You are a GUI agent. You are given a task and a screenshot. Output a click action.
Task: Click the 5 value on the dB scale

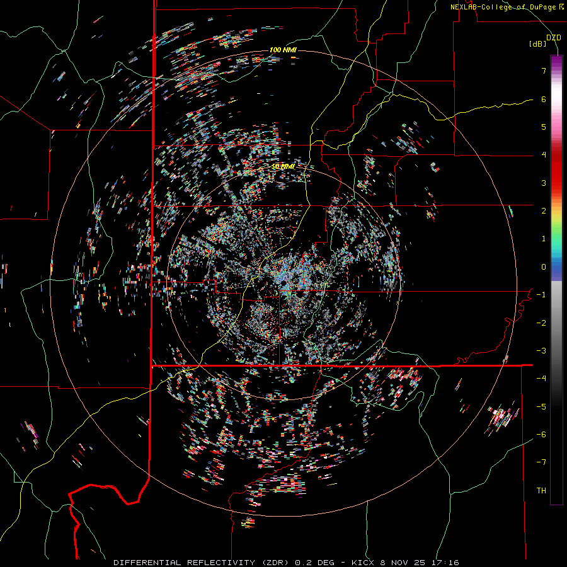pos(544,127)
